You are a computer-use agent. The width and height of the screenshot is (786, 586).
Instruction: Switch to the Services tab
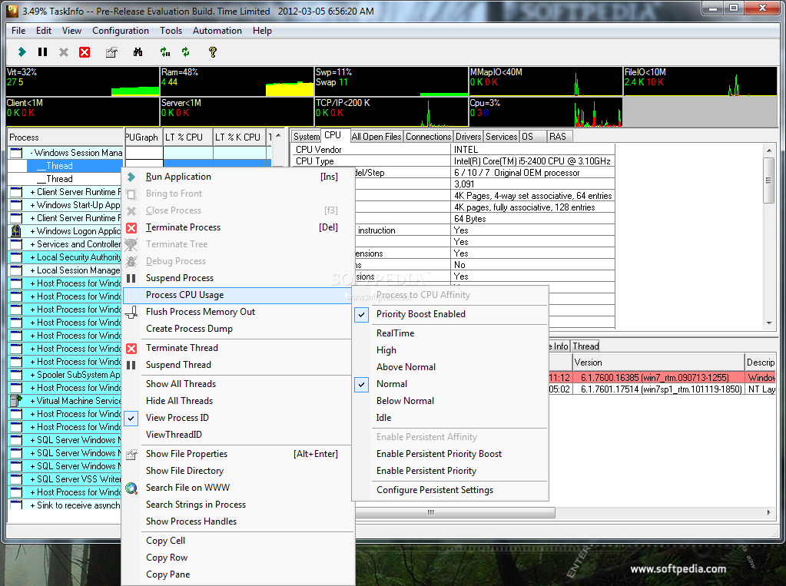[501, 137]
